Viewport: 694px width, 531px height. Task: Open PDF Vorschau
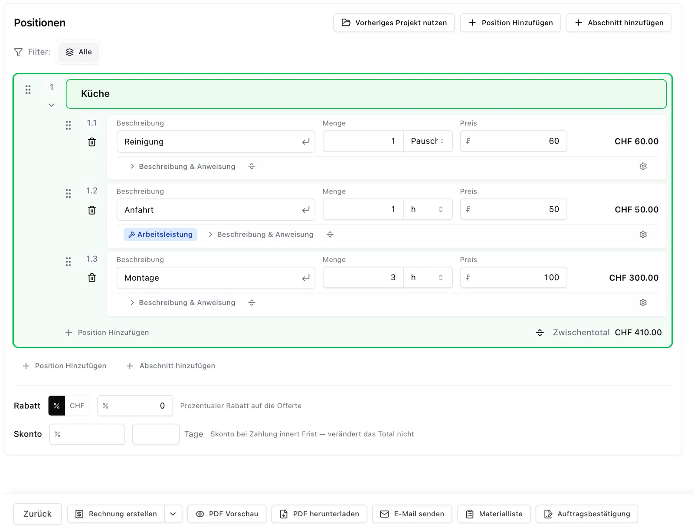(227, 514)
